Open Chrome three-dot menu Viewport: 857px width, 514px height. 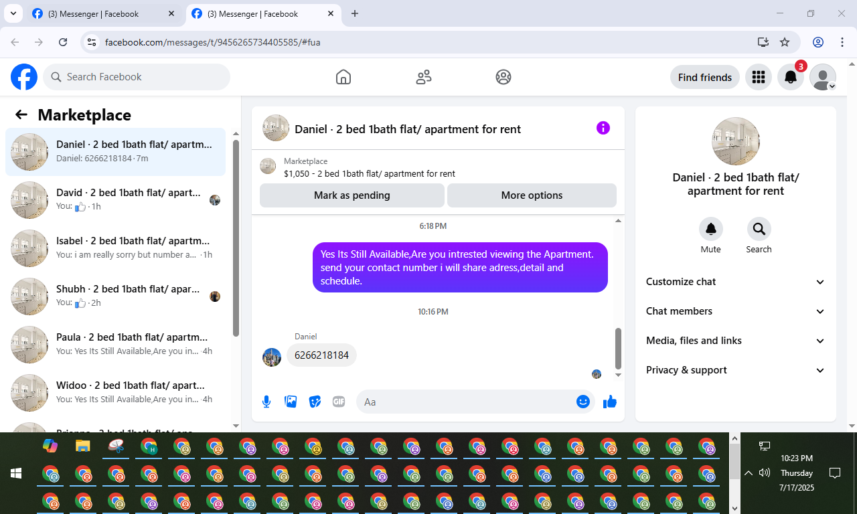point(842,42)
